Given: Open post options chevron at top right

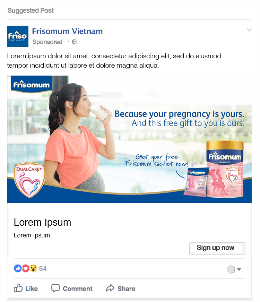Looking at the screenshot, I should coord(249,30).
